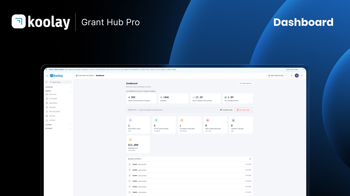Click the Upcoming Deadlines card

(190, 125)
